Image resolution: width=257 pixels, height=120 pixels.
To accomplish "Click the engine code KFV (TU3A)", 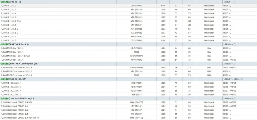I will point(136,60).
